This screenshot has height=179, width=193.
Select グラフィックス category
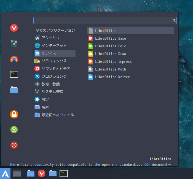click(55, 61)
